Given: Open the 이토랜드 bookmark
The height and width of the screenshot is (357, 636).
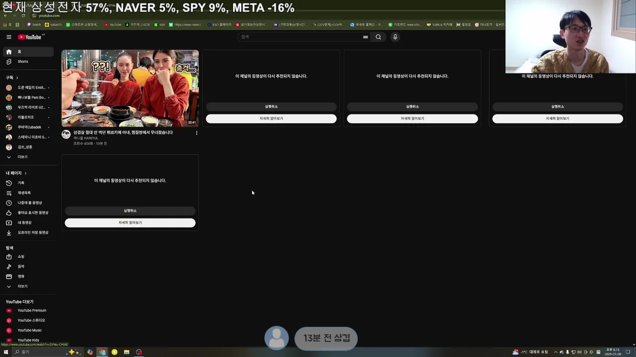Looking at the screenshot, I should (404, 24).
